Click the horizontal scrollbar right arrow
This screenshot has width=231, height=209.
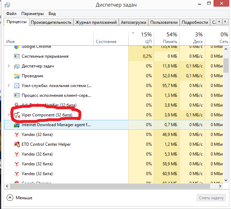[220, 186]
